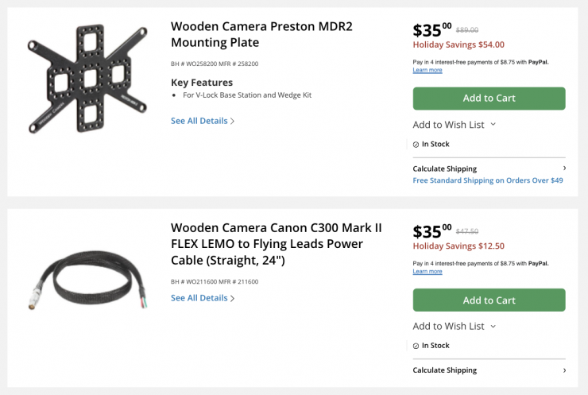588x395 pixels.
Task: Click the Preston MDR2 Mounting Plate title
Action: pyautogui.click(x=261, y=34)
